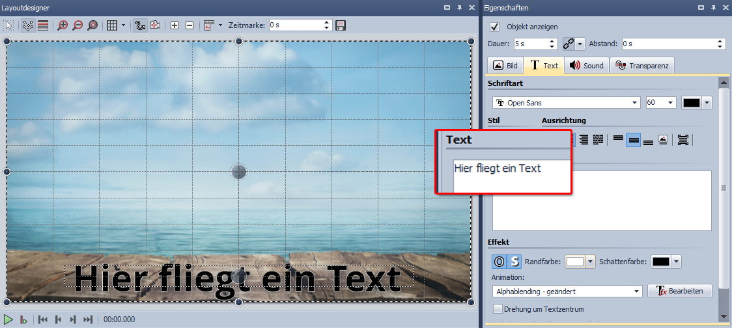Screen dimensions: 732x328
Task: Toggle the outline O effect button
Action: [x=499, y=262]
